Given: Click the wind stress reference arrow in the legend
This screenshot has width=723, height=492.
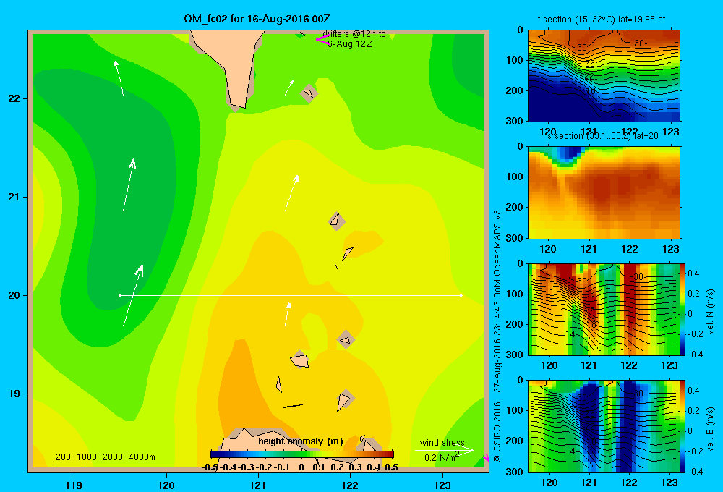Looking at the screenshot, I should click(445, 450).
